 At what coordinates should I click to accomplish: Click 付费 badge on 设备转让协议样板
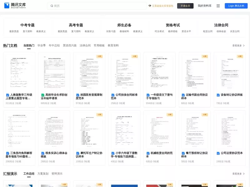pos(240,56)
